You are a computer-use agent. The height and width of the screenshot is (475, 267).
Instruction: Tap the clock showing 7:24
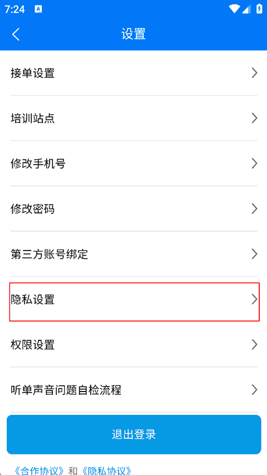tap(15, 9)
